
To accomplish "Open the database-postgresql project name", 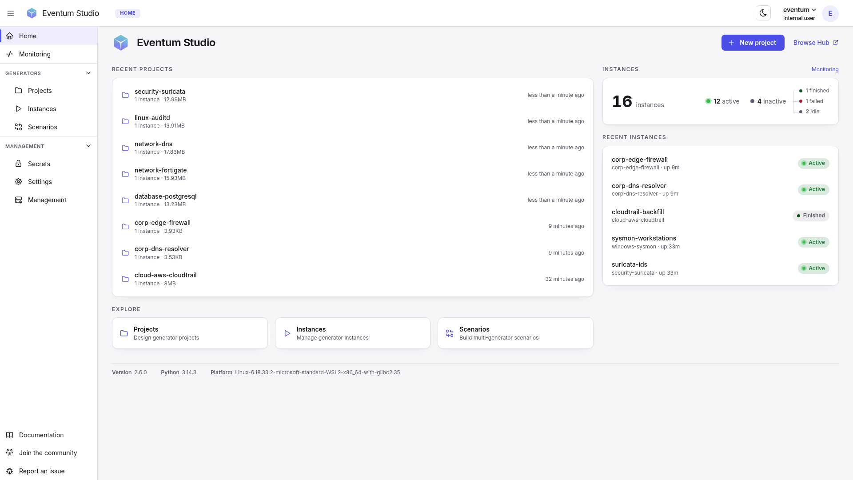I will coord(166,196).
